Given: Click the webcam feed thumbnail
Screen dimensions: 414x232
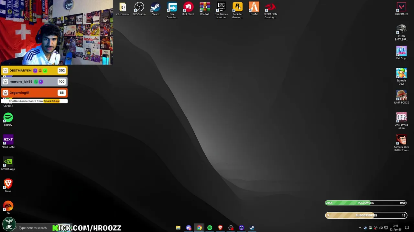Looking at the screenshot, I should 56,32.
